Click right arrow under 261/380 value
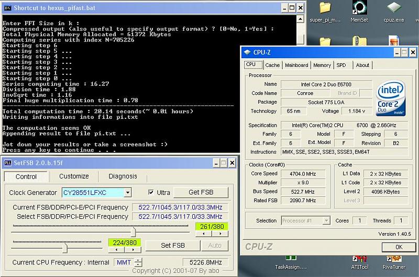 point(220,234)
